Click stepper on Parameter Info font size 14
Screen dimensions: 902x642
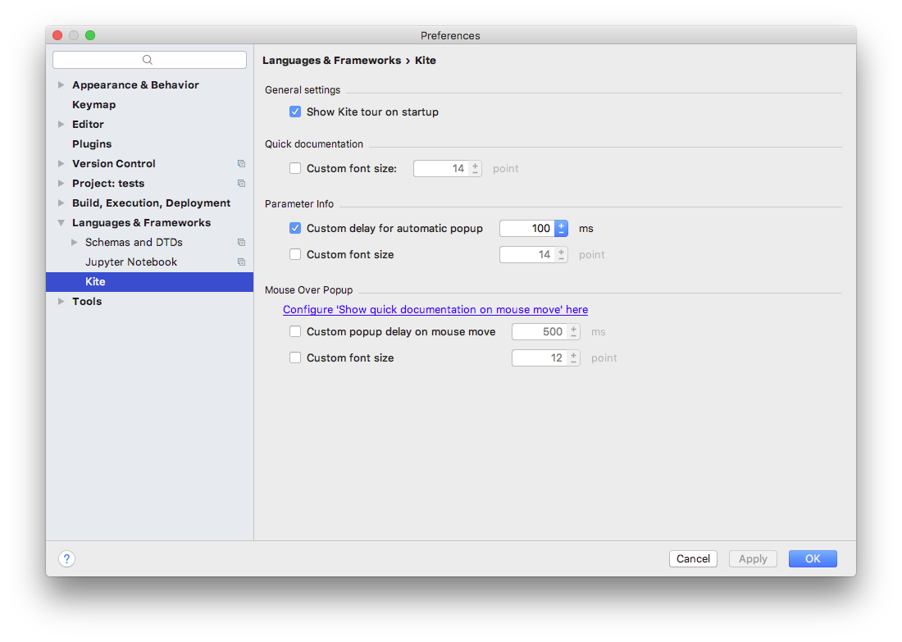(x=562, y=254)
